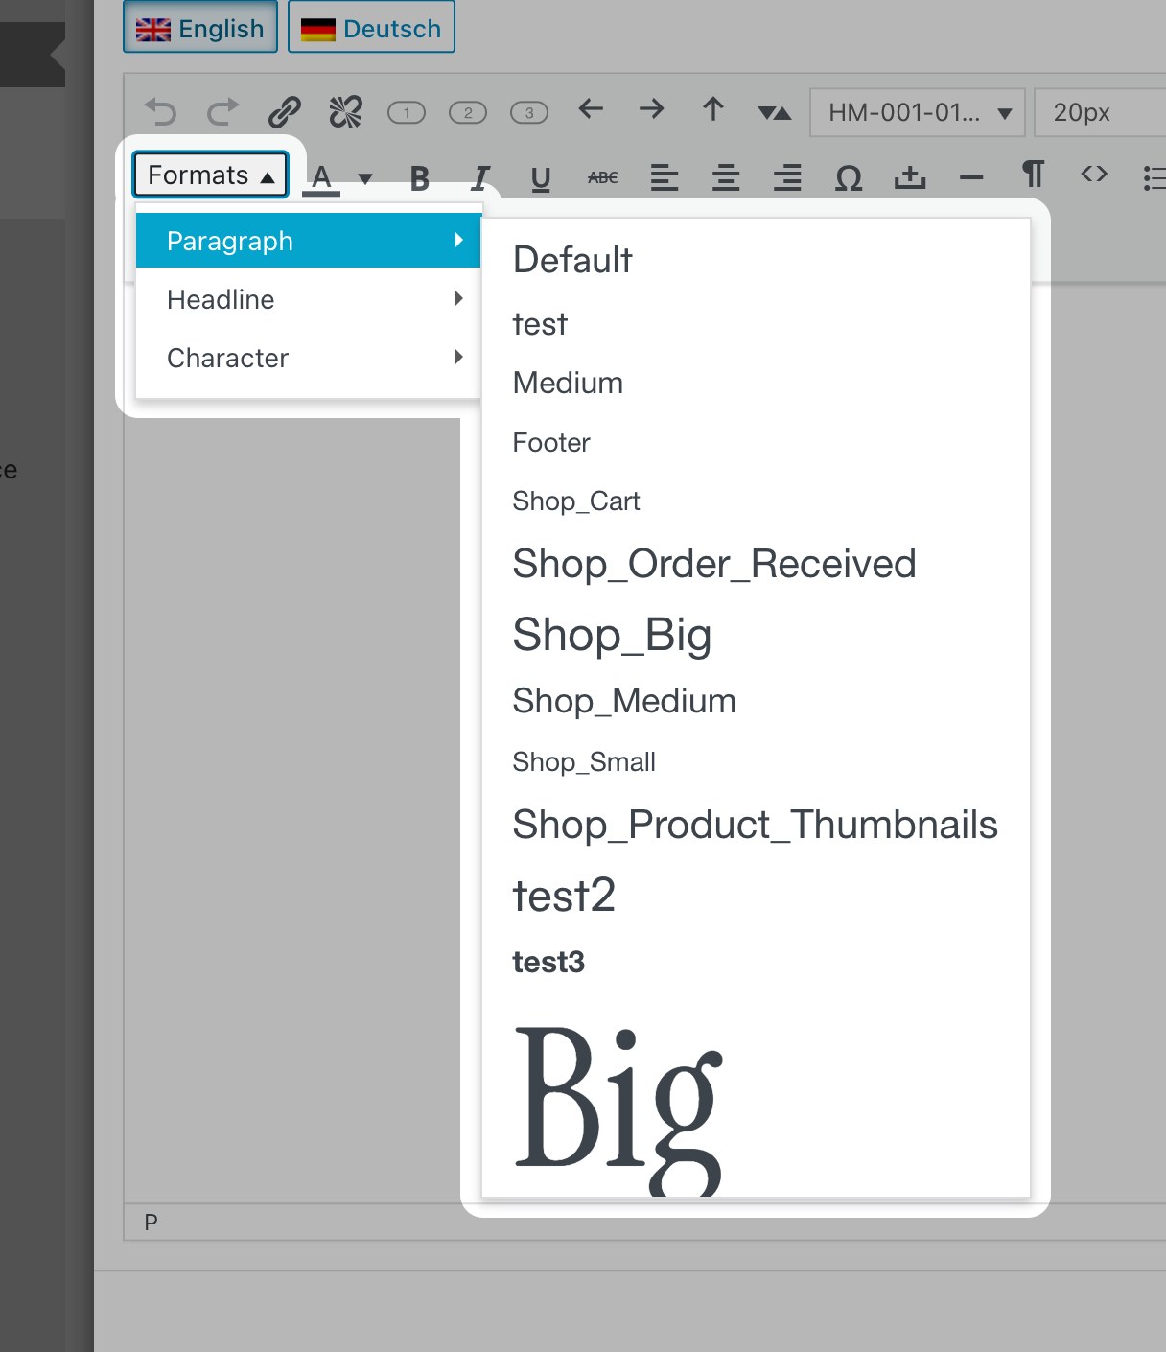Click the pill button numbered 1

click(407, 113)
